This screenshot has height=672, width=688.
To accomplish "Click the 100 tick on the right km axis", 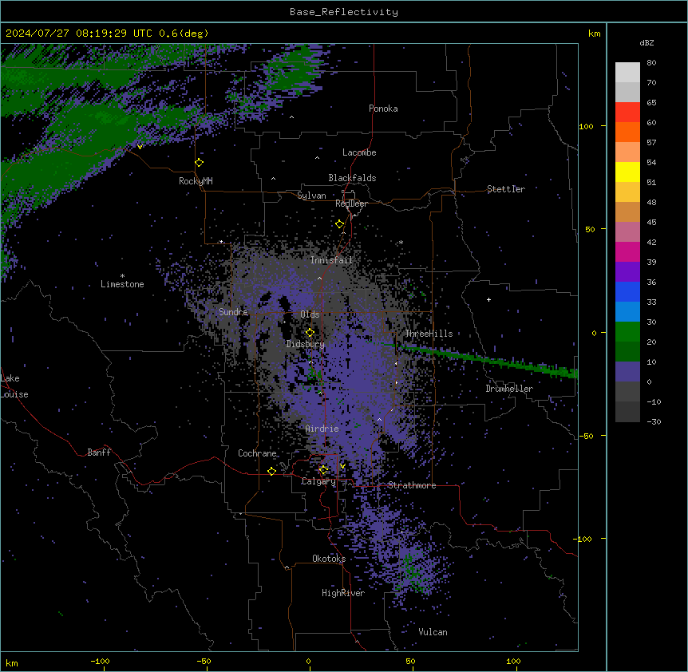I will [x=586, y=126].
